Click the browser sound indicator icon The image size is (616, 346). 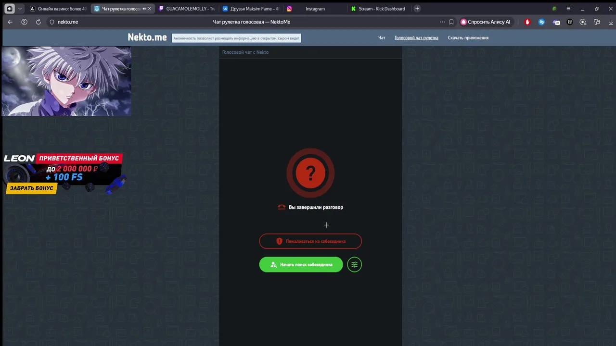tap(9, 9)
